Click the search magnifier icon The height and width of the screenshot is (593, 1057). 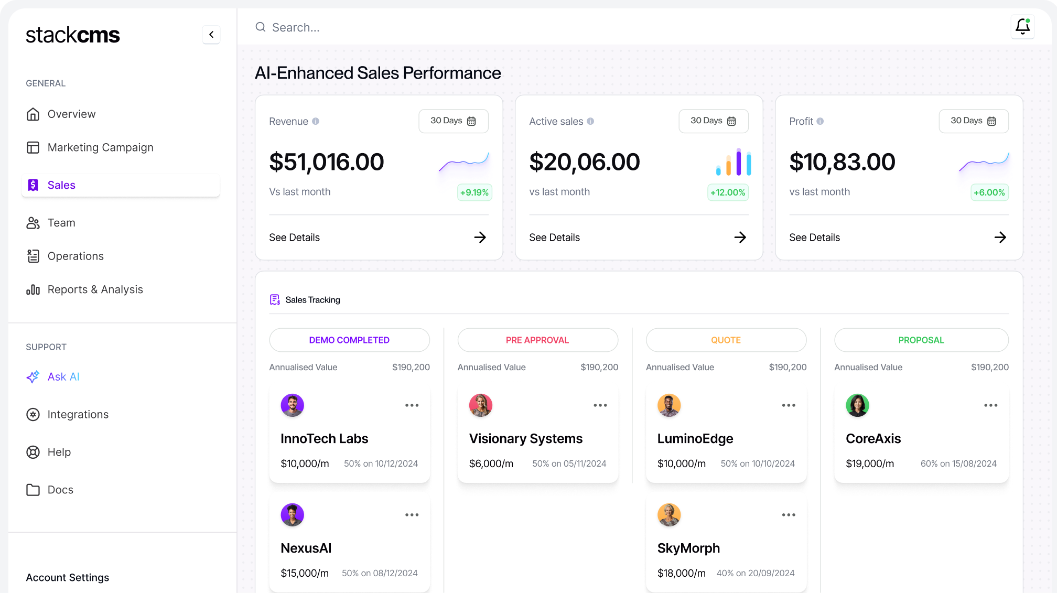click(x=261, y=27)
